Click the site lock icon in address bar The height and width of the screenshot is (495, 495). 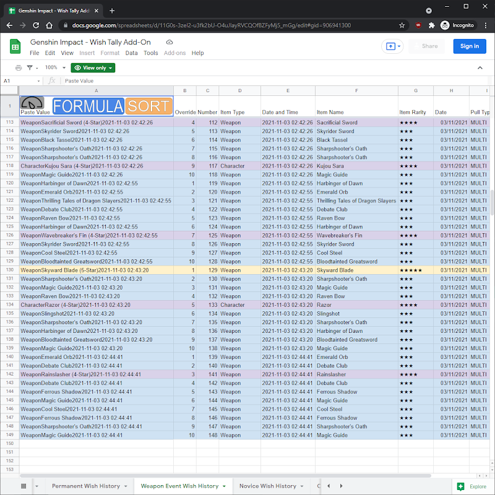click(x=66, y=25)
